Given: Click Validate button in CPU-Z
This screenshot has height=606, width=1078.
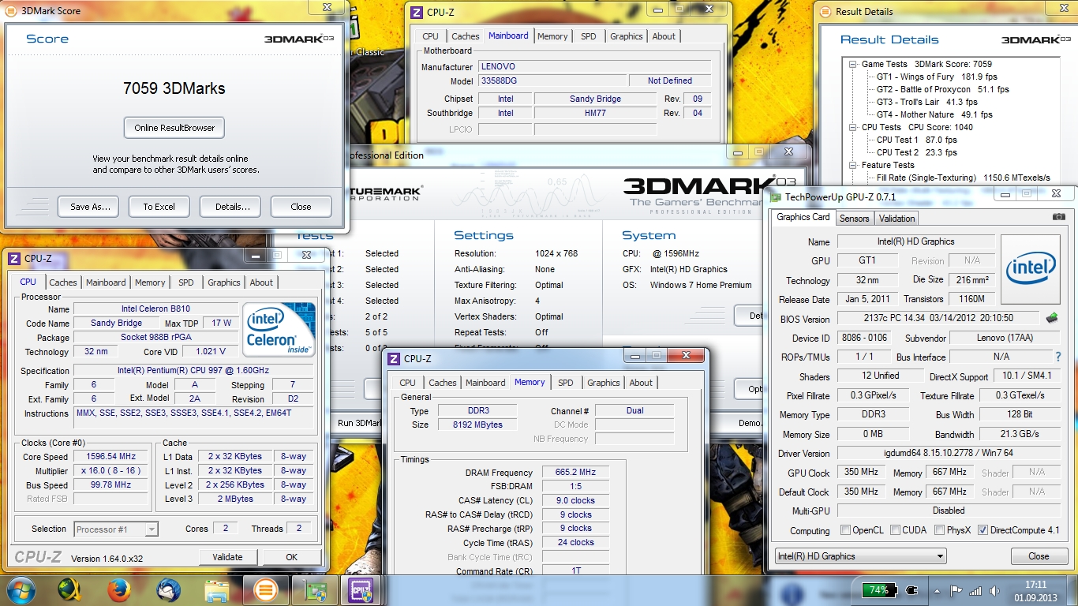Looking at the screenshot, I should [227, 557].
